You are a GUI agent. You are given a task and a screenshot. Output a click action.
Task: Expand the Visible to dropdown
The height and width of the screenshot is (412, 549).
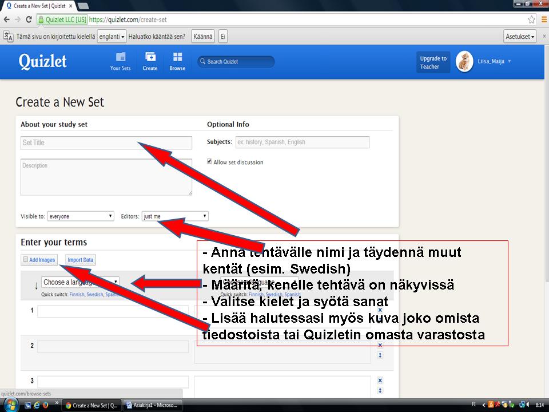(x=81, y=216)
